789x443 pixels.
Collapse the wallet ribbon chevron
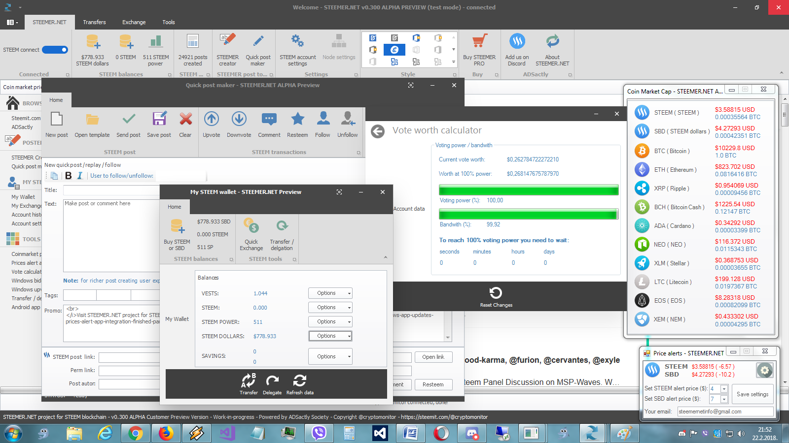click(x=386, y=257)
